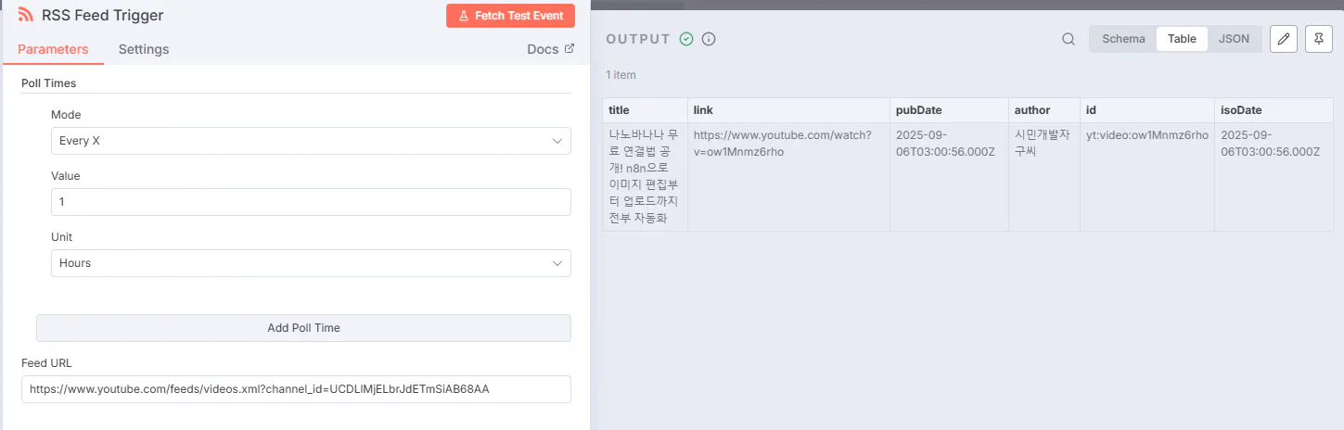The height and width of the screenshot is (430, 1344).
Task: Click the Feed URL input field
Action: pyautogui.click(x=296, y=389)
